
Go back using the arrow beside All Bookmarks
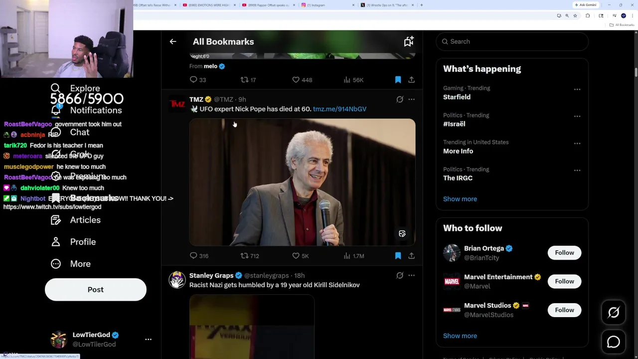pyautogui.click(x=173, y=42)
